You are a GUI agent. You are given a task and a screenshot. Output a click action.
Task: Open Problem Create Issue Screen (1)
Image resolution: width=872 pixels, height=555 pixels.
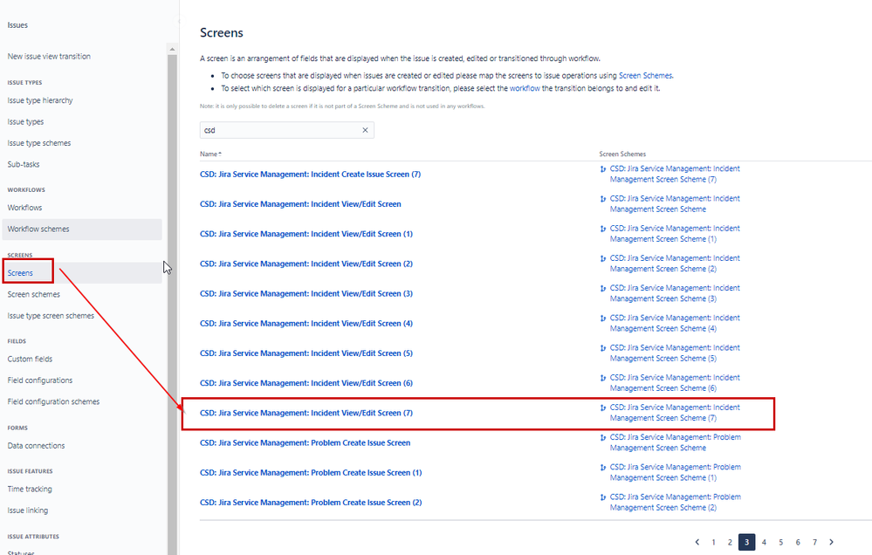pyautogui.click(x=311, y=473)
